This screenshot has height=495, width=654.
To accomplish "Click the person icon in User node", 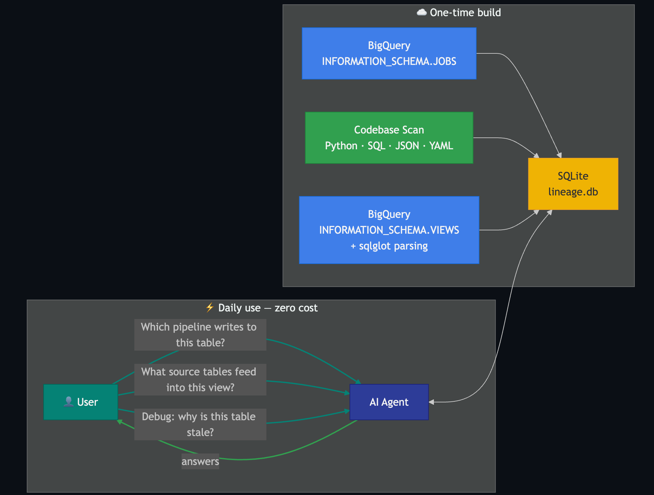I will (69, 402).
